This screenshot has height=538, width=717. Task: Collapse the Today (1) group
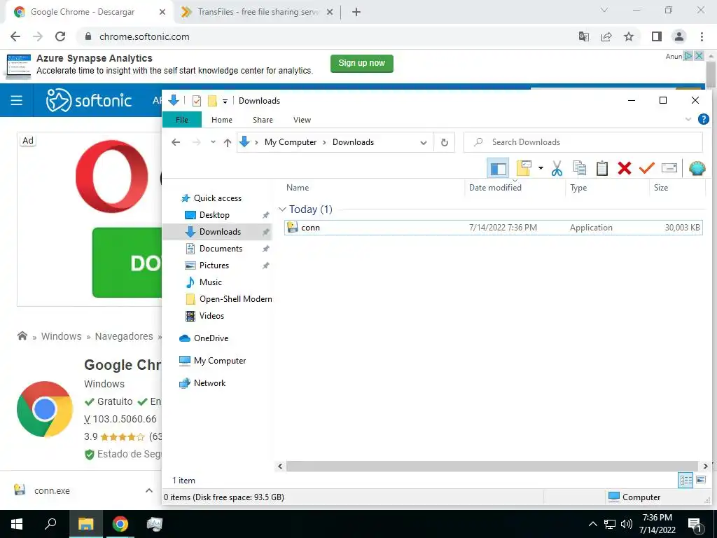point(282,209)
